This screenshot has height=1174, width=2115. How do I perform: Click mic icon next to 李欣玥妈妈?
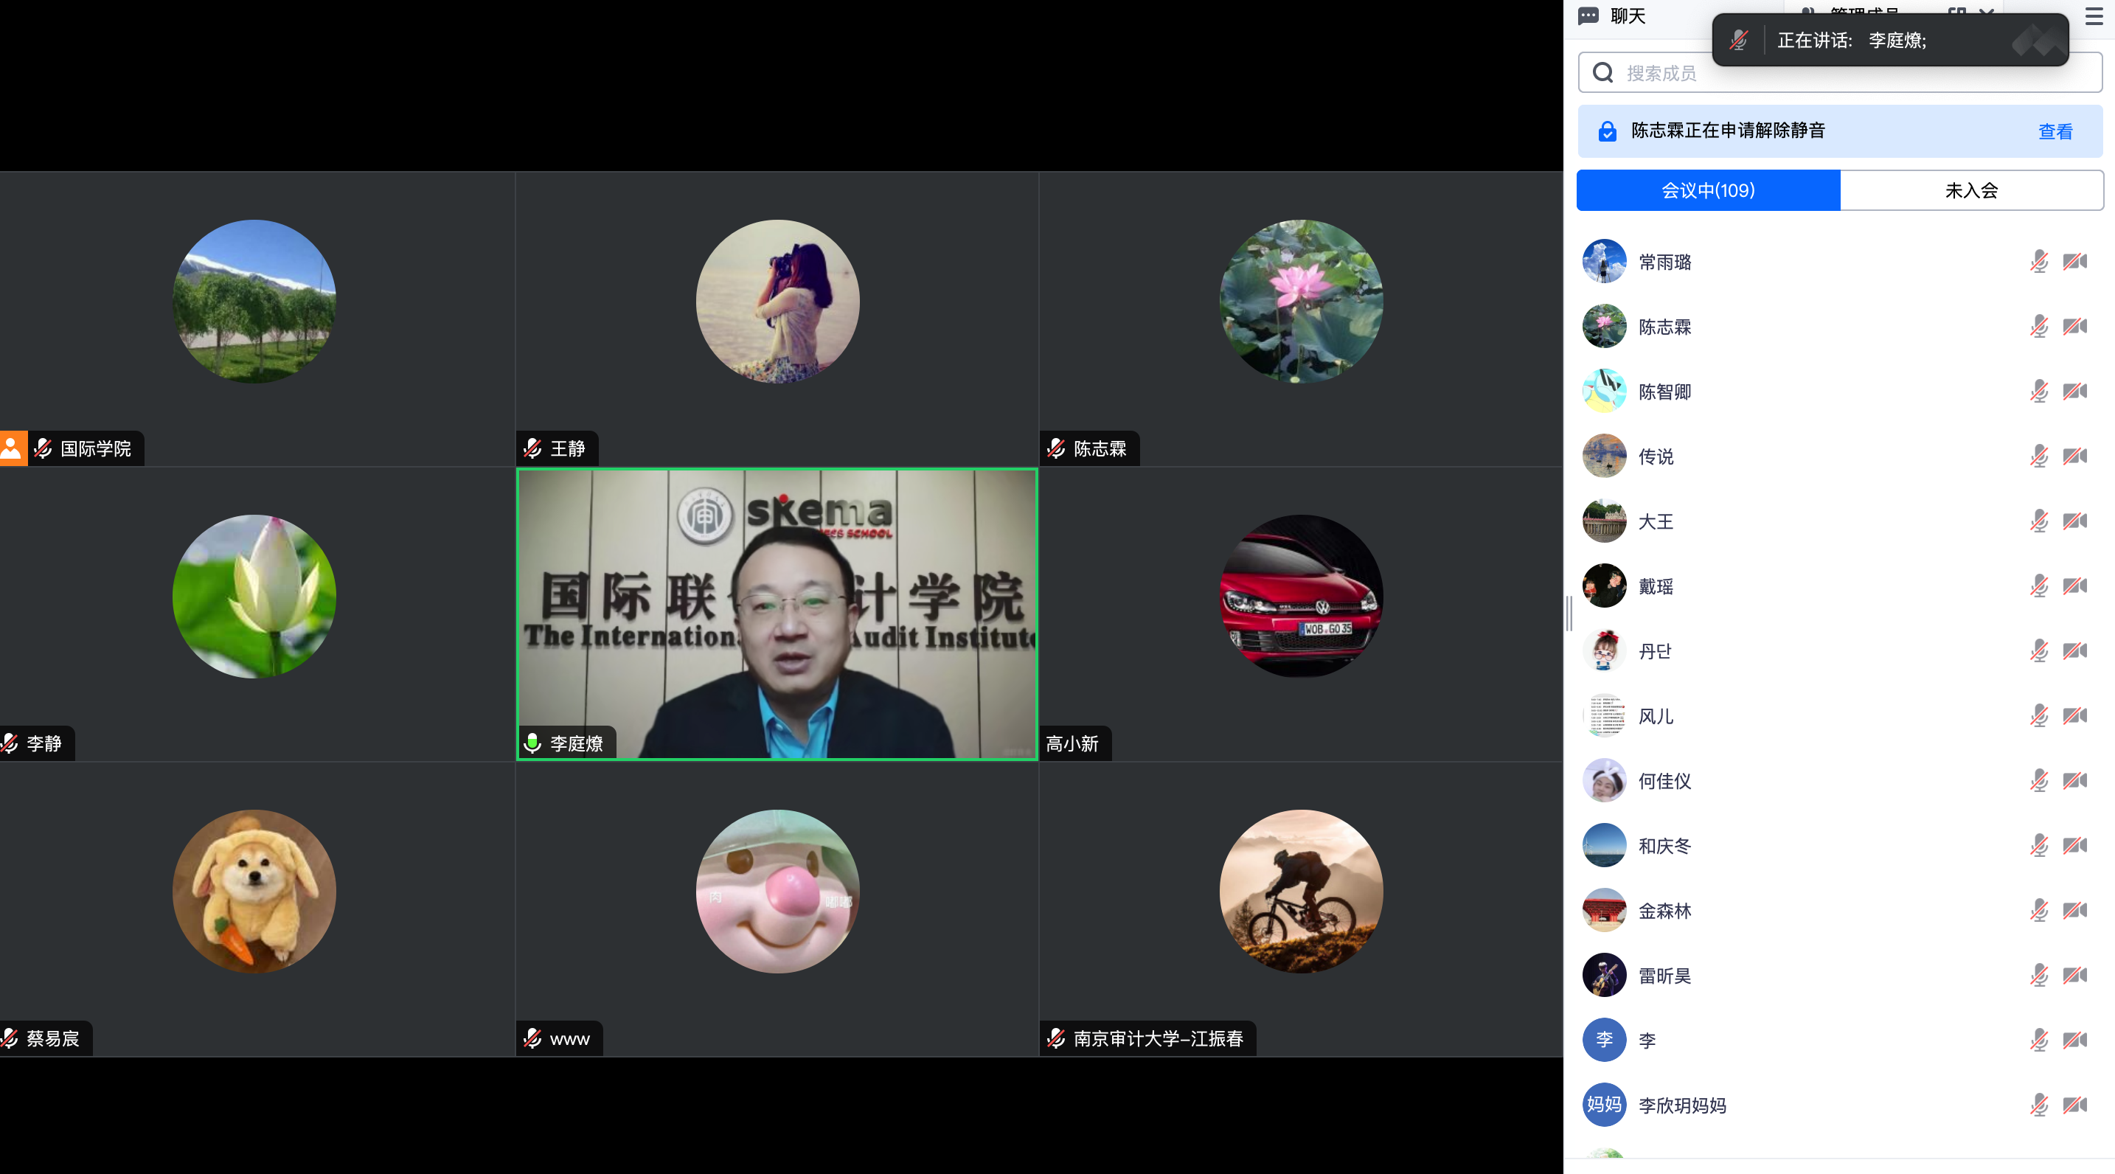point(2038,1105)
